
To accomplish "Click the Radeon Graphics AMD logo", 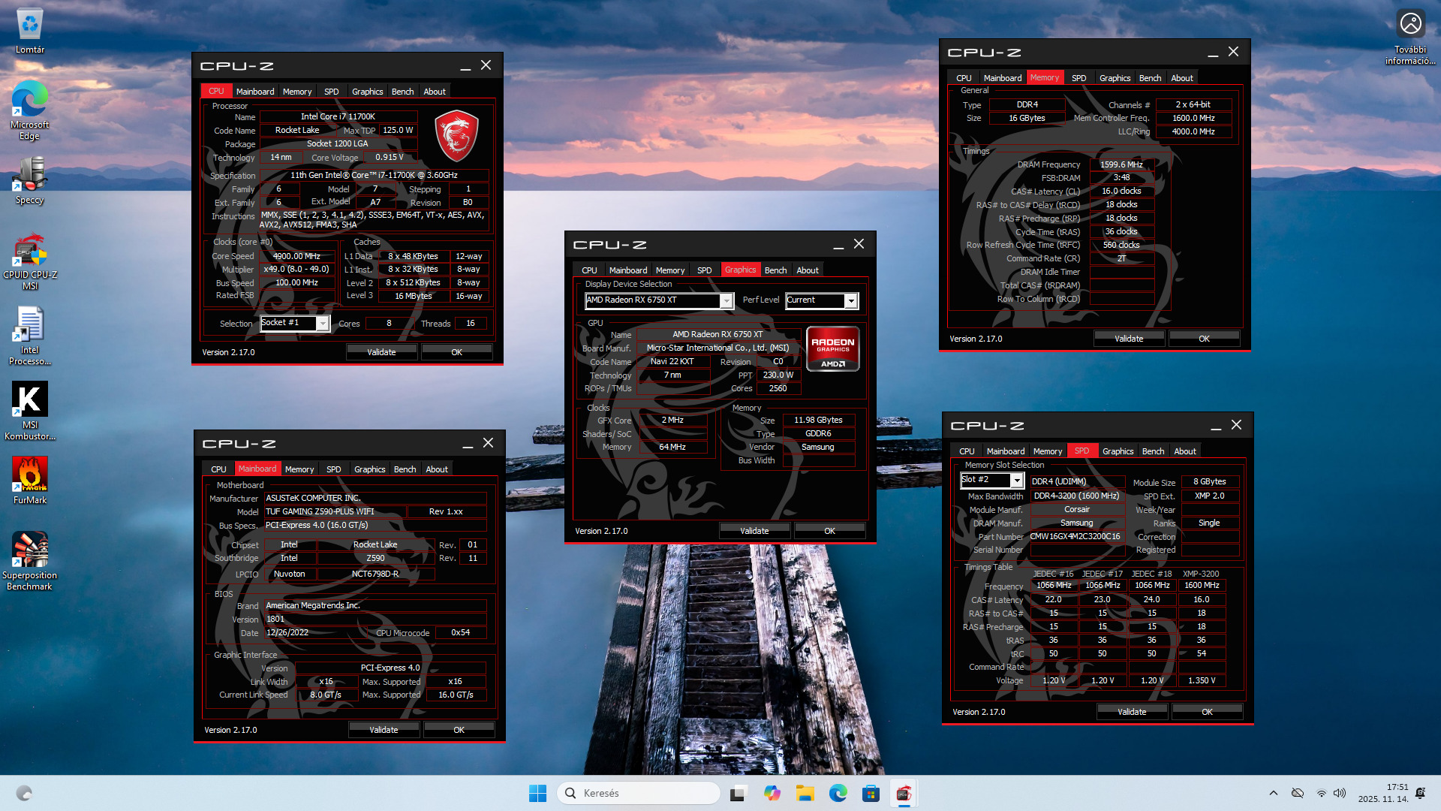I will (832, 348).
